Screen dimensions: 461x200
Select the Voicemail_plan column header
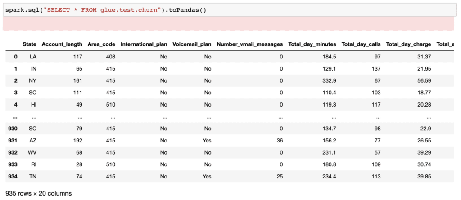pos(192,44)
